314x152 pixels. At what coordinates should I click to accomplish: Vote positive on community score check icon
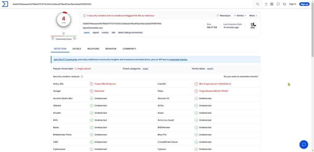(75, 38)
